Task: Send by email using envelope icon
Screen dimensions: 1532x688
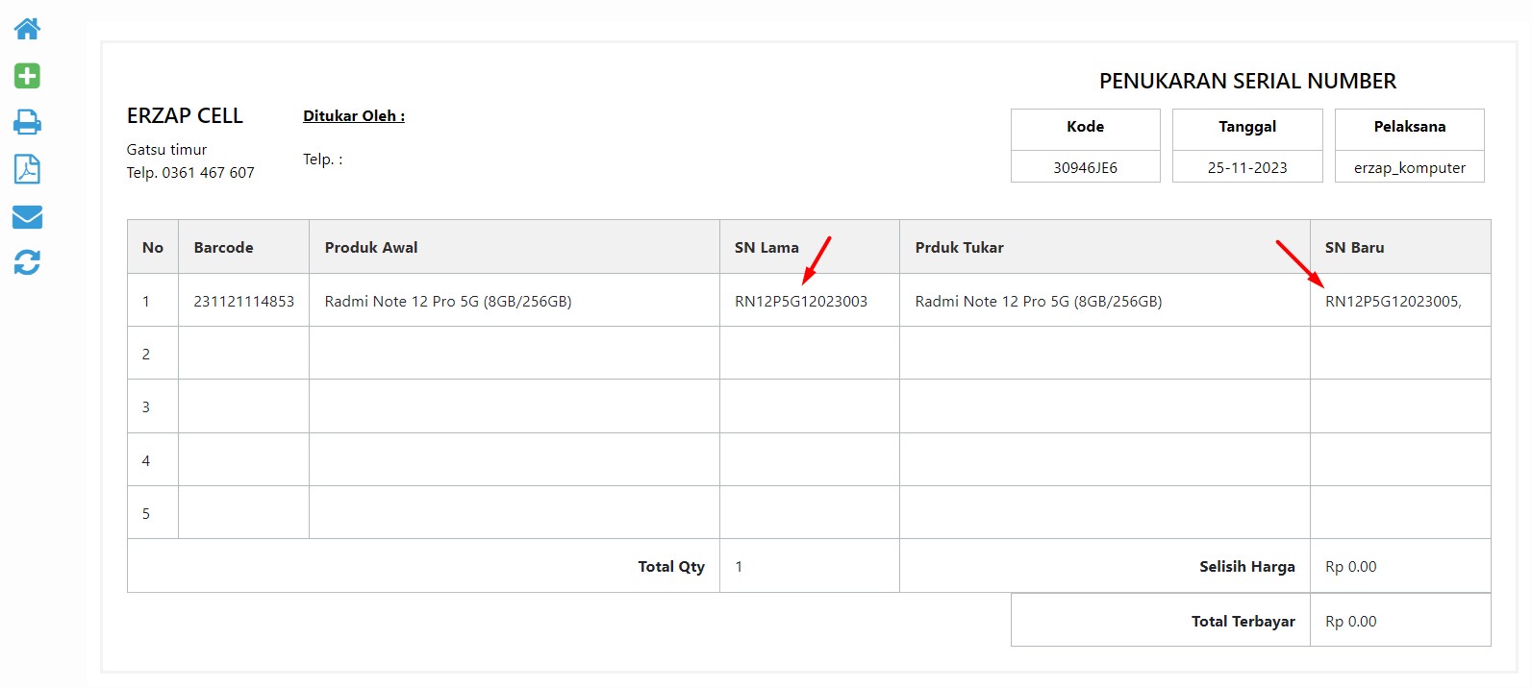Action: [27, 217]
